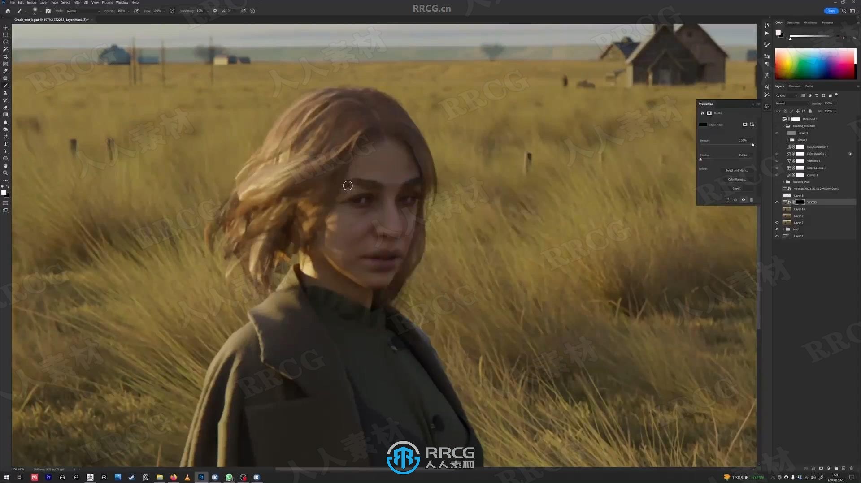This screenshot has width=861, height=483.
Task: Open the brush preset picker dropdown
Action: coord(40,11)
